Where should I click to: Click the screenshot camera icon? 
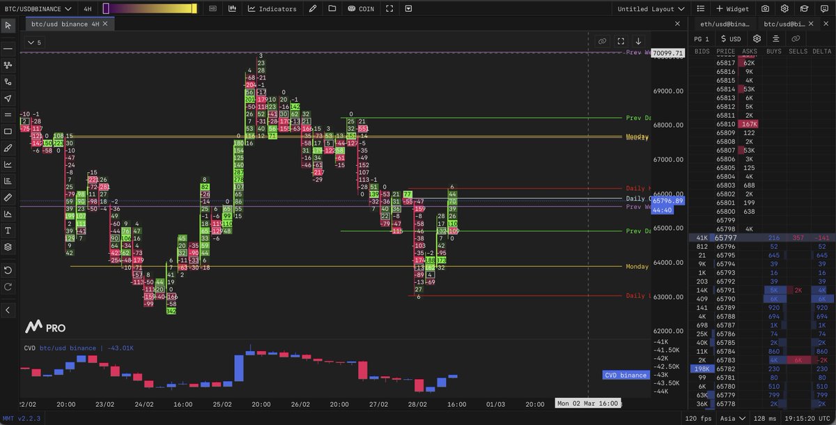765,8
